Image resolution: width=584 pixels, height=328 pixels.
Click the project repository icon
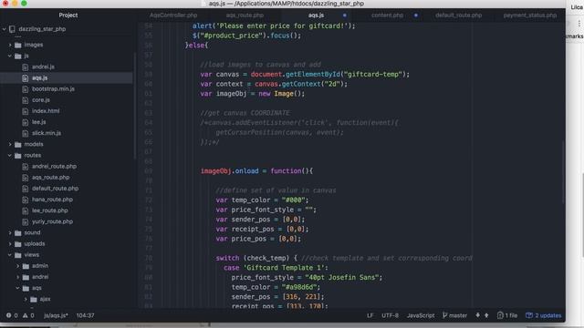12,29
